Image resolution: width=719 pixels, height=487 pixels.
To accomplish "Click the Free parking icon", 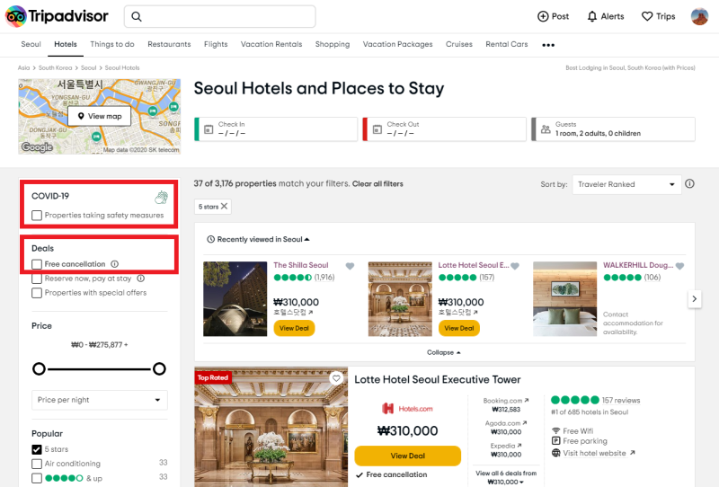I will click(555, 441).
